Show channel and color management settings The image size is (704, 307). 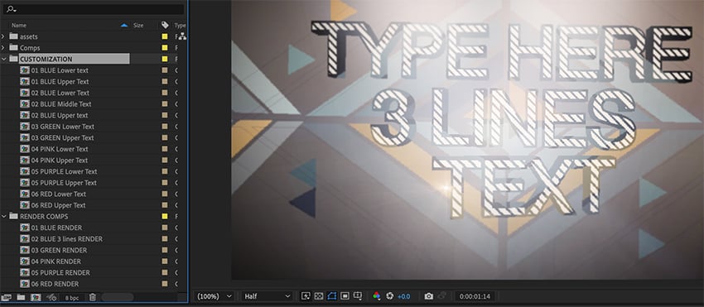[x=377, y=295]
